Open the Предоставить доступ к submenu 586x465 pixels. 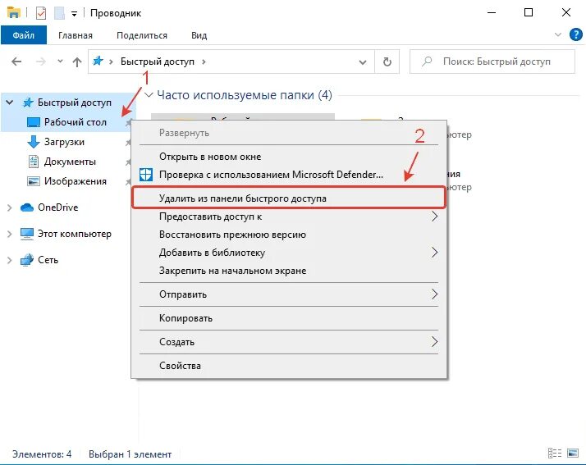click(289, 217)
